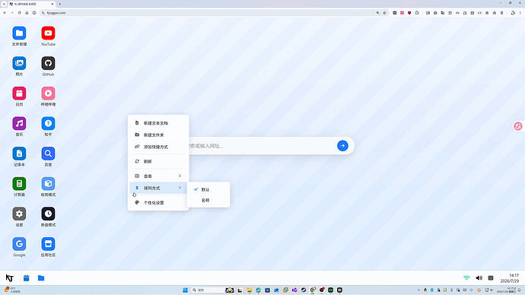
Task: Launch the GitHub desktop icon
Action: pos(48,64)
